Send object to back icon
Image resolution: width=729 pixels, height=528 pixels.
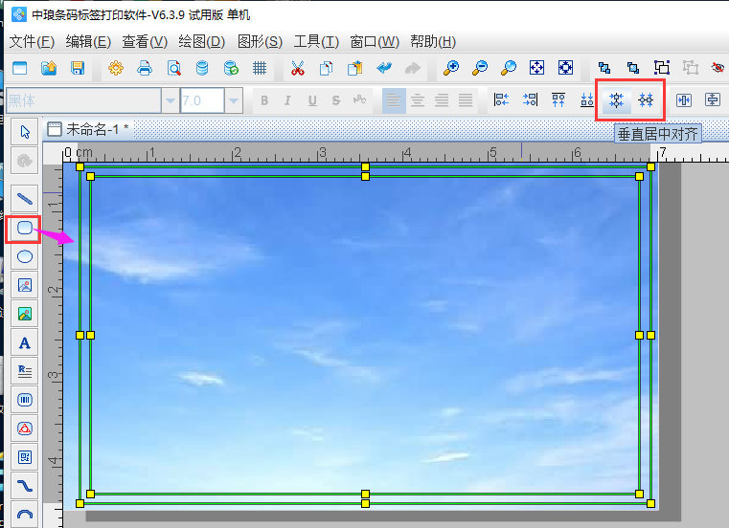click(x=633, y=68)
